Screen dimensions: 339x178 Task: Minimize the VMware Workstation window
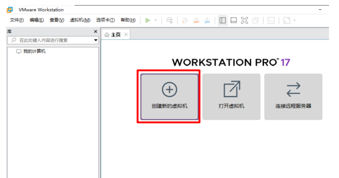click(320, 10)
